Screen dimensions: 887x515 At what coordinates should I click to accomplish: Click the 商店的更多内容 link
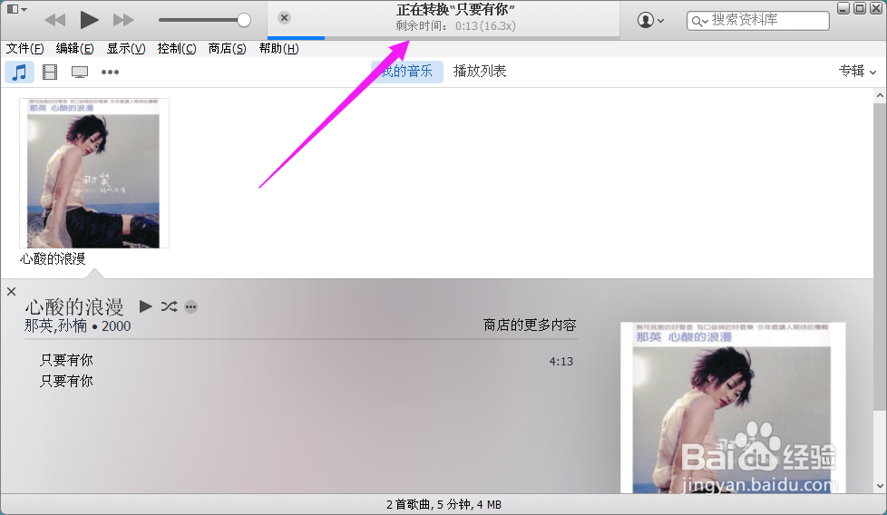click(530, 326)
